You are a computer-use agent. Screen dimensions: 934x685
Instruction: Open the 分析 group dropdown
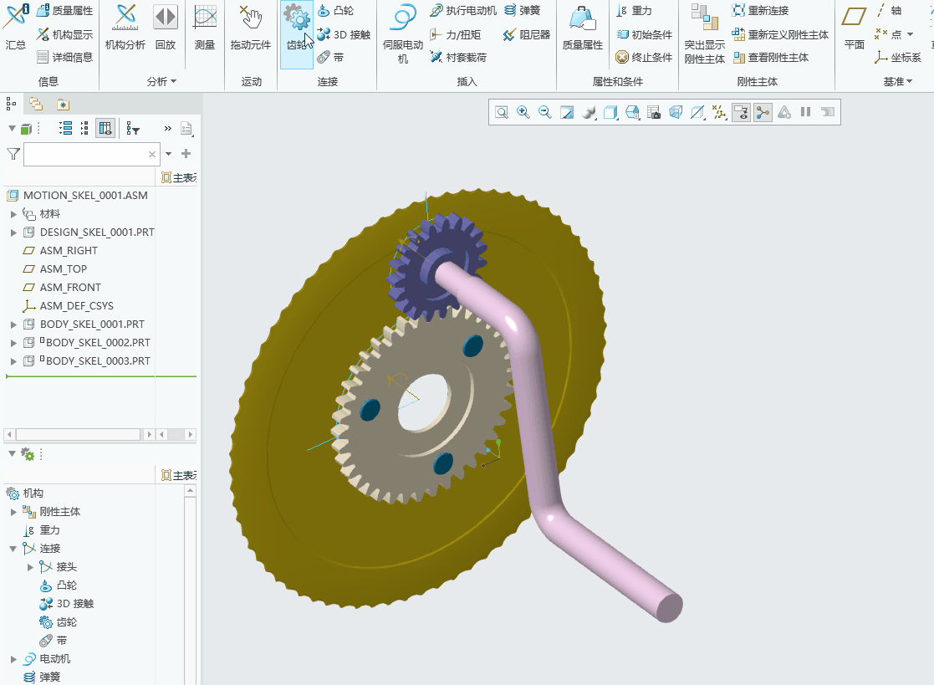pyautogui.click(x=161, y=82)
